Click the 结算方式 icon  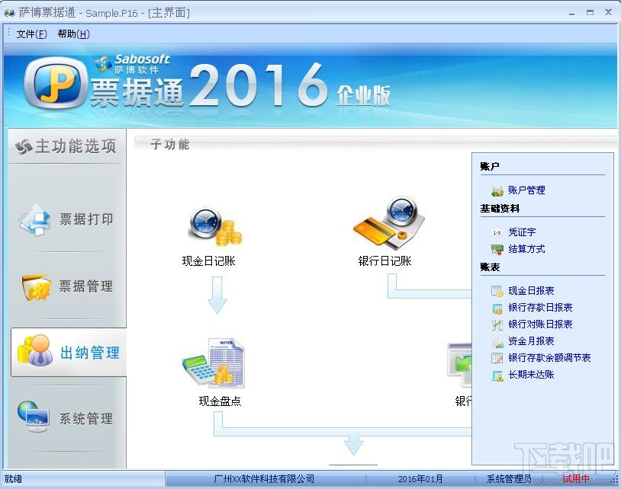point(497,249)
